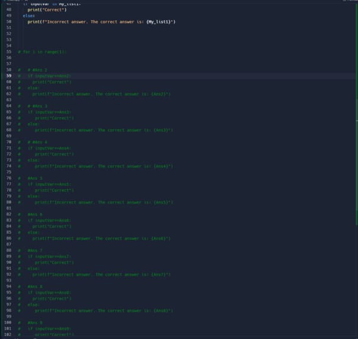Click line number 70 in the gutter
Screen dimensions: 358x339
click(x=9, y=142)
